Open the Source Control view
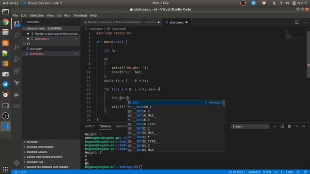 pos(16,47)
